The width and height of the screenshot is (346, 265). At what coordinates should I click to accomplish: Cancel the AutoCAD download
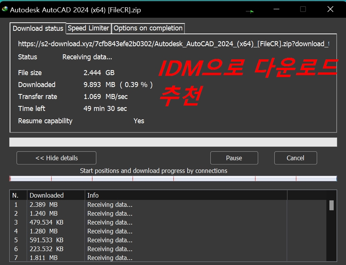[296, 158]
